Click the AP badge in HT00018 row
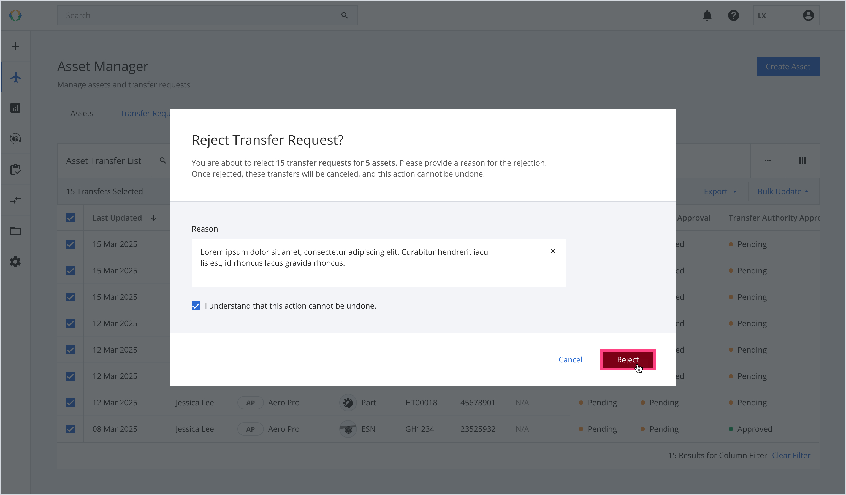 tap(250, 403)
